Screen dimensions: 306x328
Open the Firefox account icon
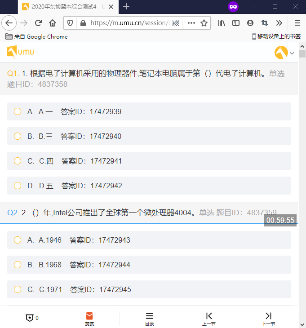(250, 23)
